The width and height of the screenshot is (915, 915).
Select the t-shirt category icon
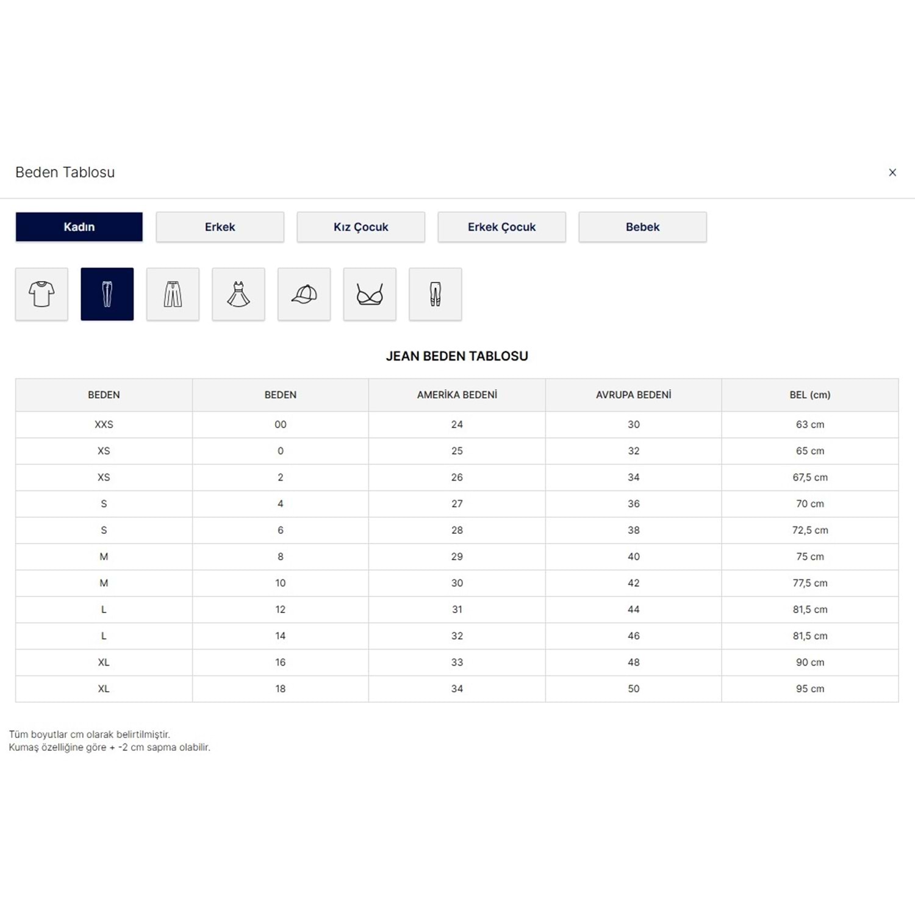point(41,294)
